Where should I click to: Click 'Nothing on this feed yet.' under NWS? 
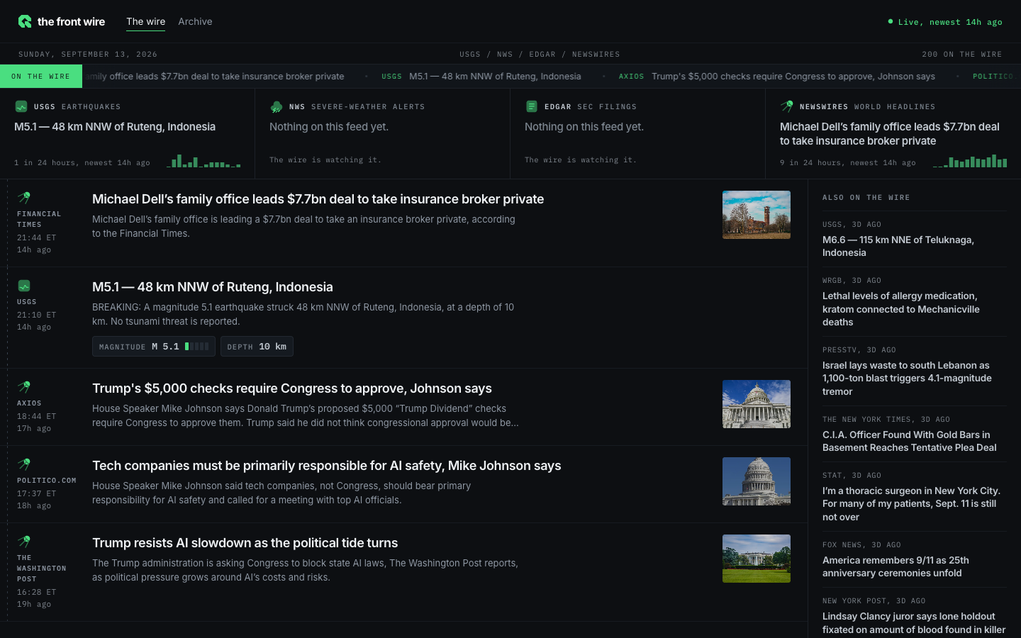click(329, 127)
